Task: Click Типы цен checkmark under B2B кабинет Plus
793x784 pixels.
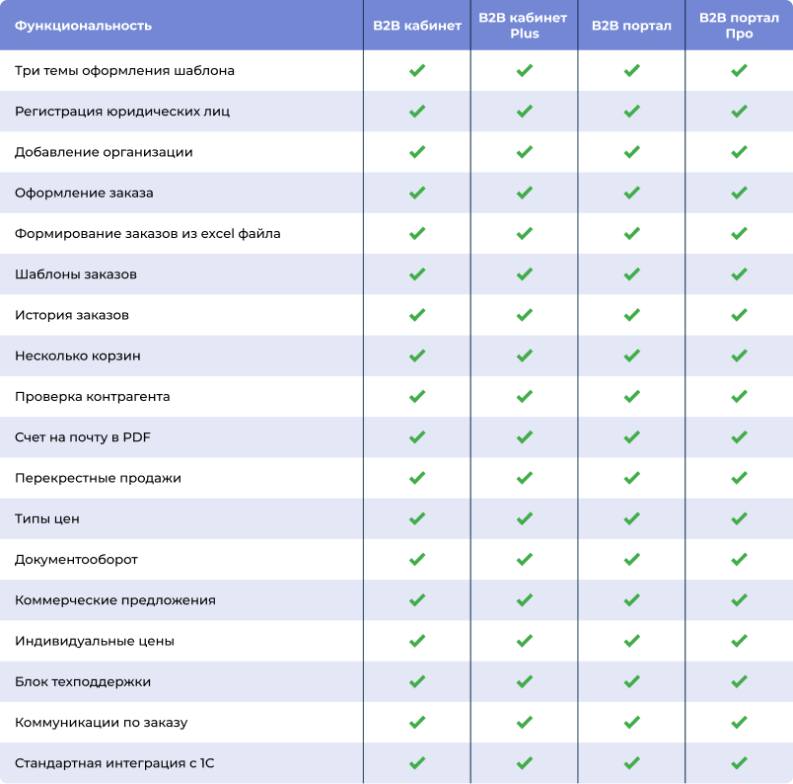Action: [525, 518]
